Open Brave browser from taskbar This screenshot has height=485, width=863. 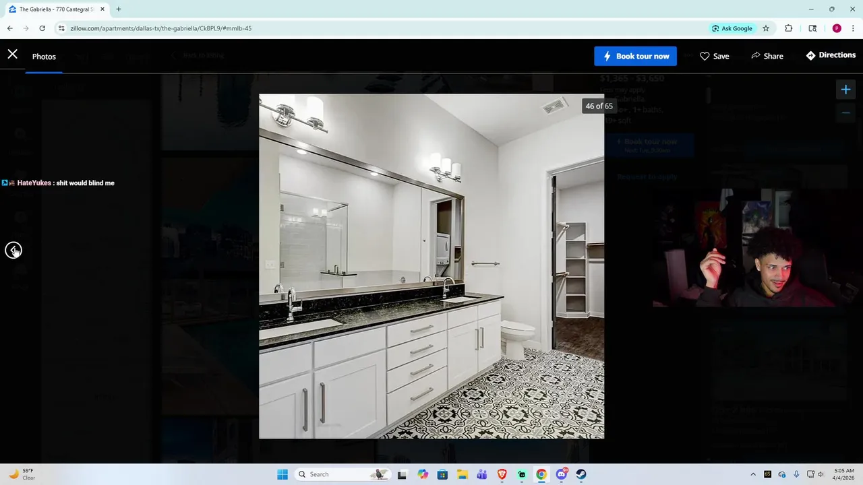tap(502, 474)
